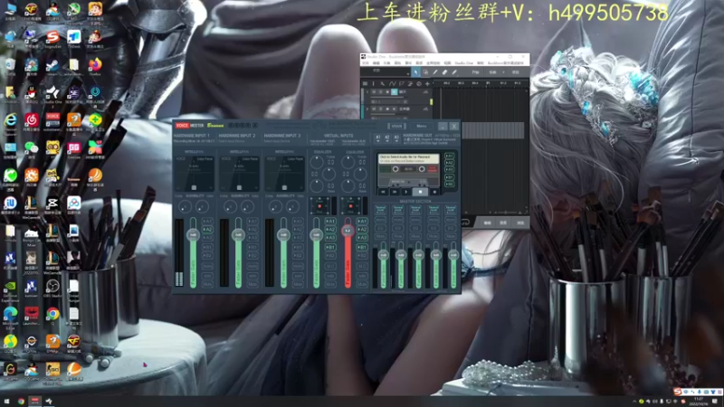This screenshot has width=724, height=407.
Task: Toggle cassette A1 output routing button
Action: pos(449,156)
